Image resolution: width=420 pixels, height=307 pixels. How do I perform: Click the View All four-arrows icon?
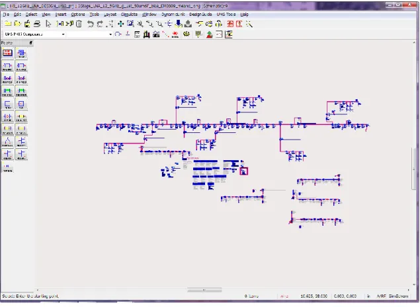coord(121,24)
